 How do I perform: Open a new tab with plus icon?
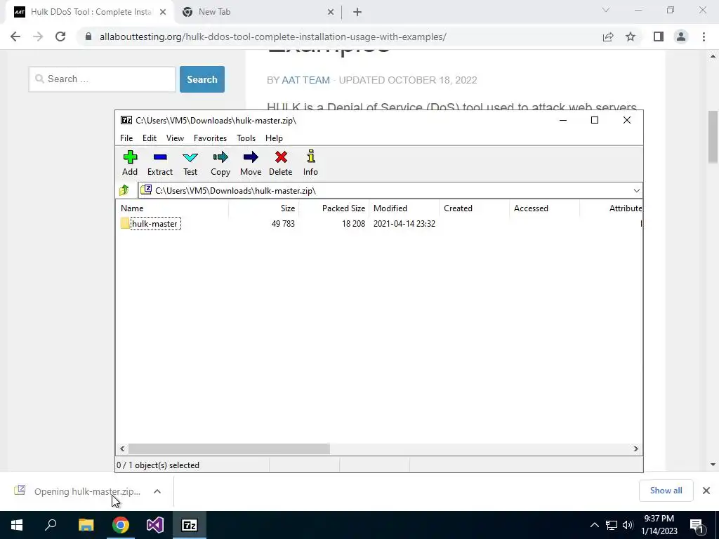tap(357, 12)
